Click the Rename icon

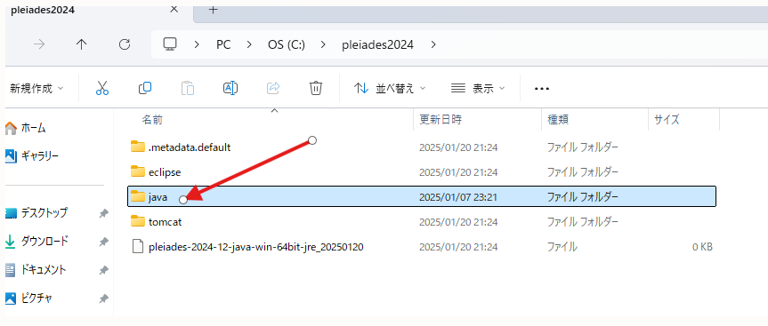[x=230, y=89]
